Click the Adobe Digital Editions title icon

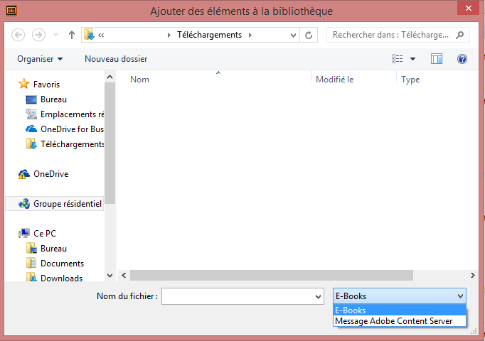coord(11,11)
